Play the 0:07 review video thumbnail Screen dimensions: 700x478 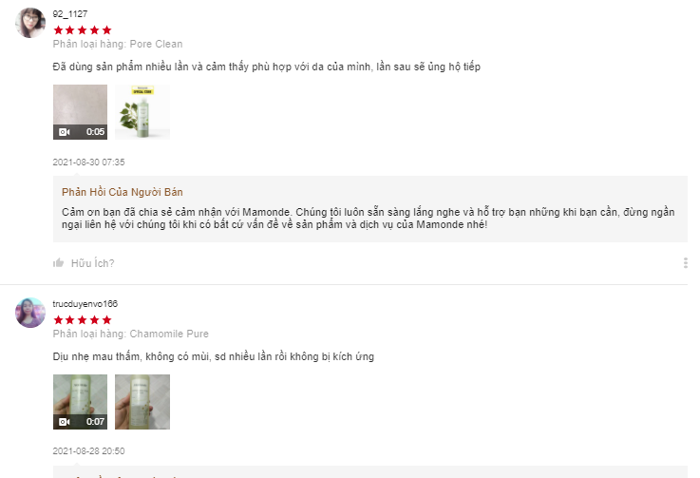[80, 401]
